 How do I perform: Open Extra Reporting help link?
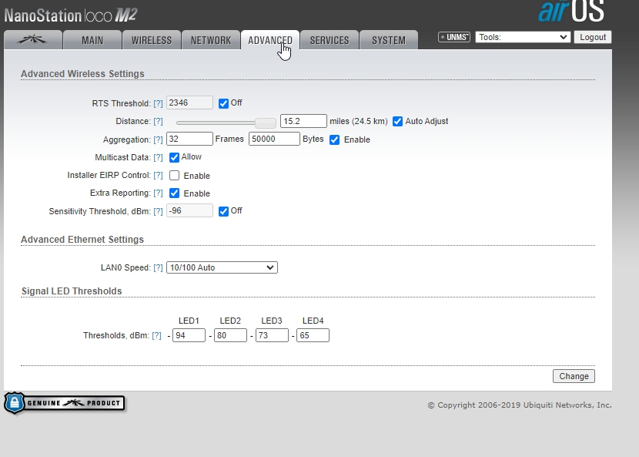pos(158,193)
